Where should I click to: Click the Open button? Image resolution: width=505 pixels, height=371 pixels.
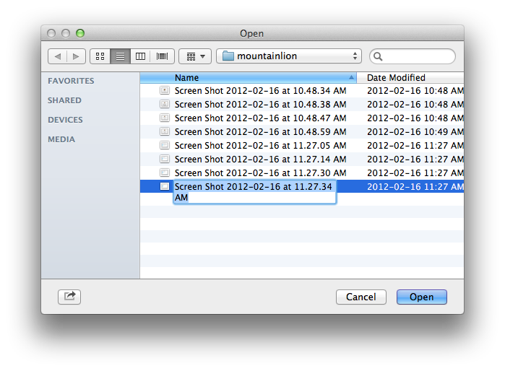tap(422, 297)
